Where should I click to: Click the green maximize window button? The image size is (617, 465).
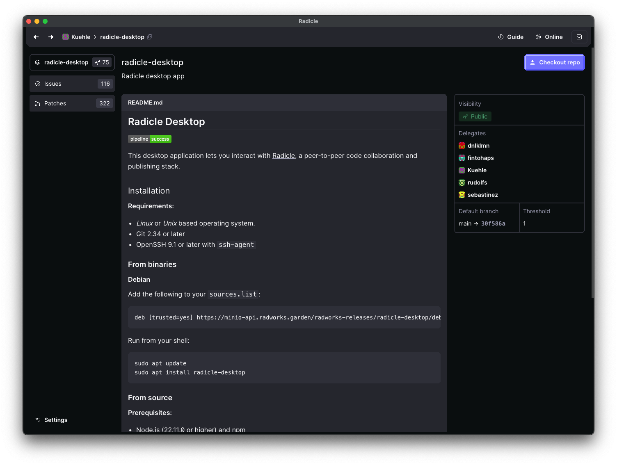pos(45,21)
